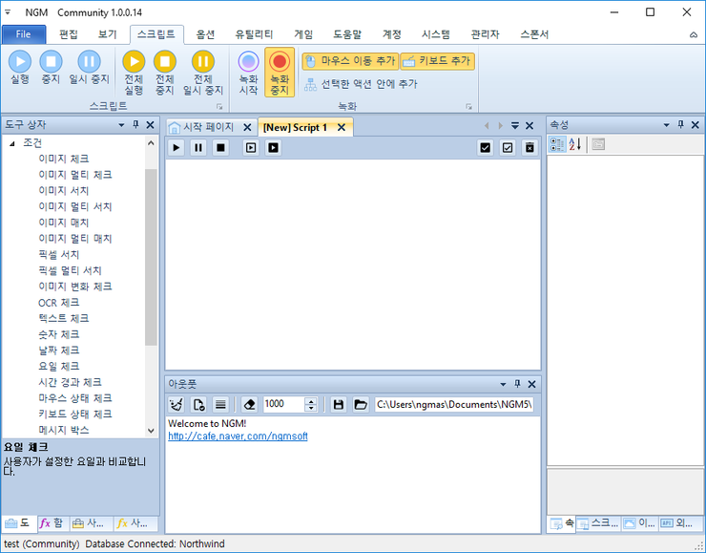
Task: Run all scripts with 전체 실행
Action: point(134,73)
